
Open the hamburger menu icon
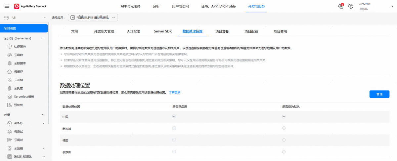pyautogui.click(x=7, y=6)
